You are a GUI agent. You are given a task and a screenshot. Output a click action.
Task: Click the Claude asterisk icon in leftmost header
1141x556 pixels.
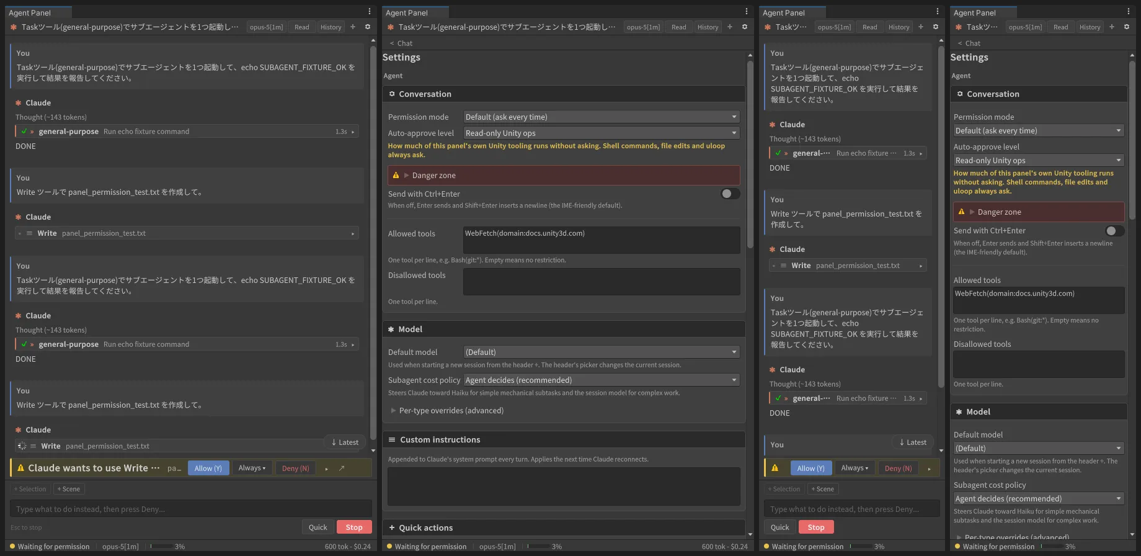point(14,27)
